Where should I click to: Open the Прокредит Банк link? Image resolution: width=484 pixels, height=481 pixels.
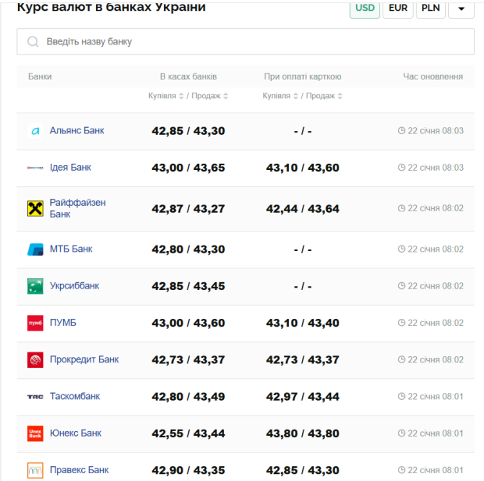tap(84, 359)
